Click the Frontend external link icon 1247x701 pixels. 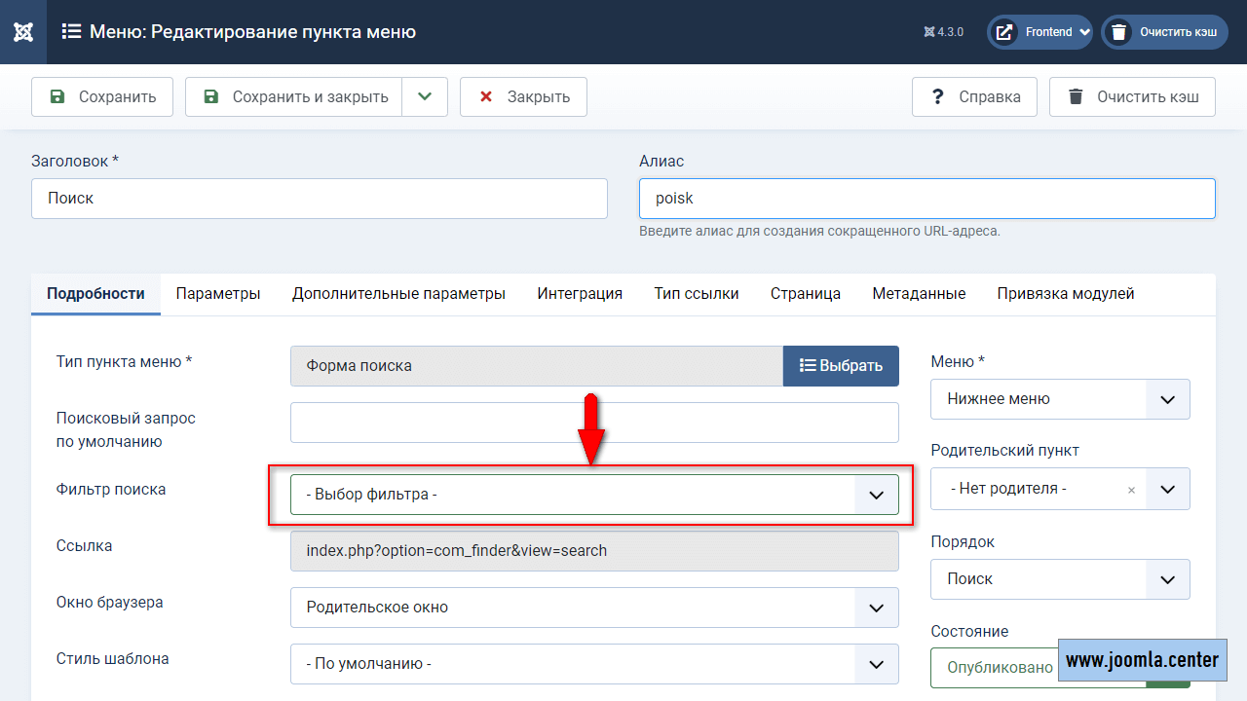1004,32
